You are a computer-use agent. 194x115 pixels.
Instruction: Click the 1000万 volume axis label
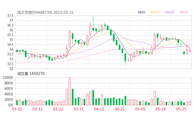coord(8,78)
